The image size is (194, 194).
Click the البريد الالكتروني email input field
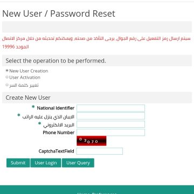point(110,124)
